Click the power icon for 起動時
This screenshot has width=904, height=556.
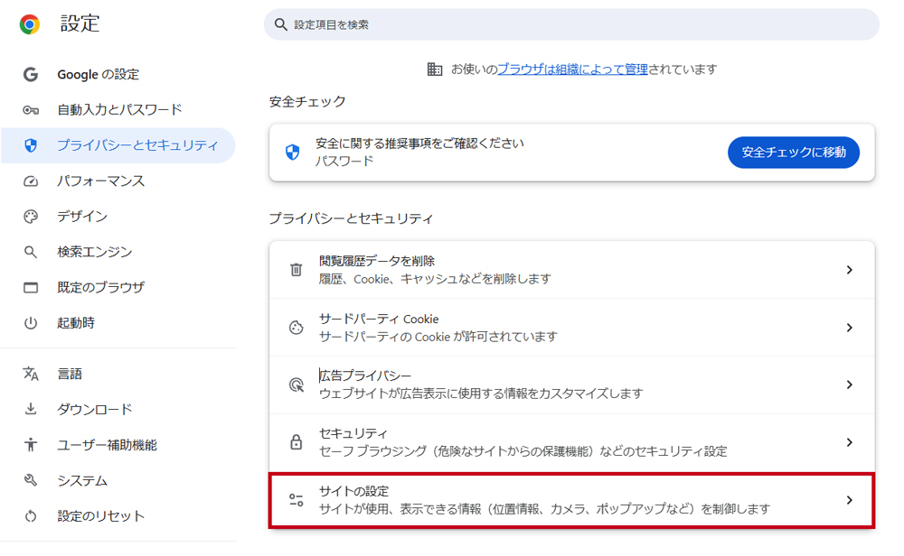(31, 323)
